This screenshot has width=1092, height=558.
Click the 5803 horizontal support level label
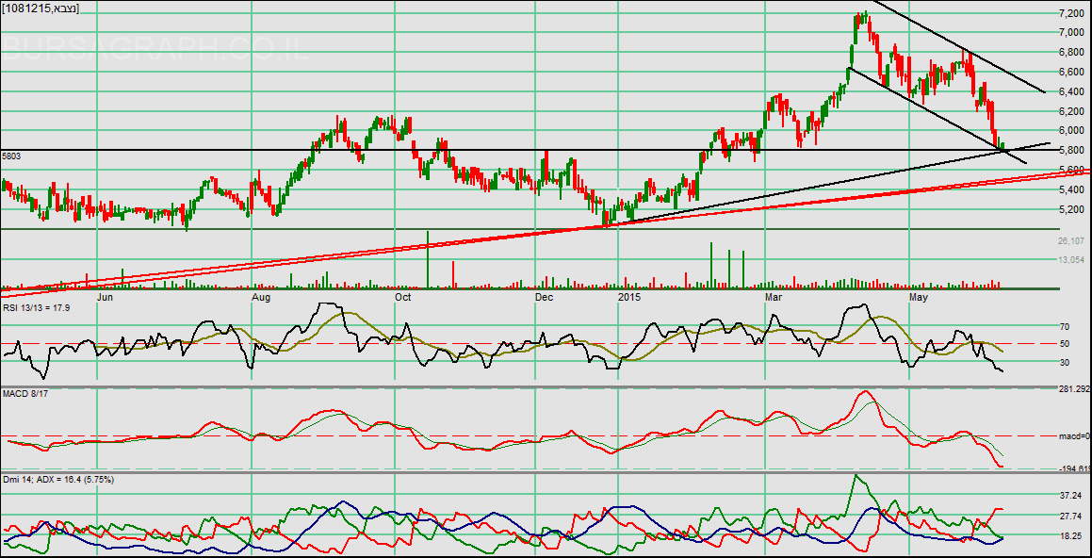[x=11, y=155]
